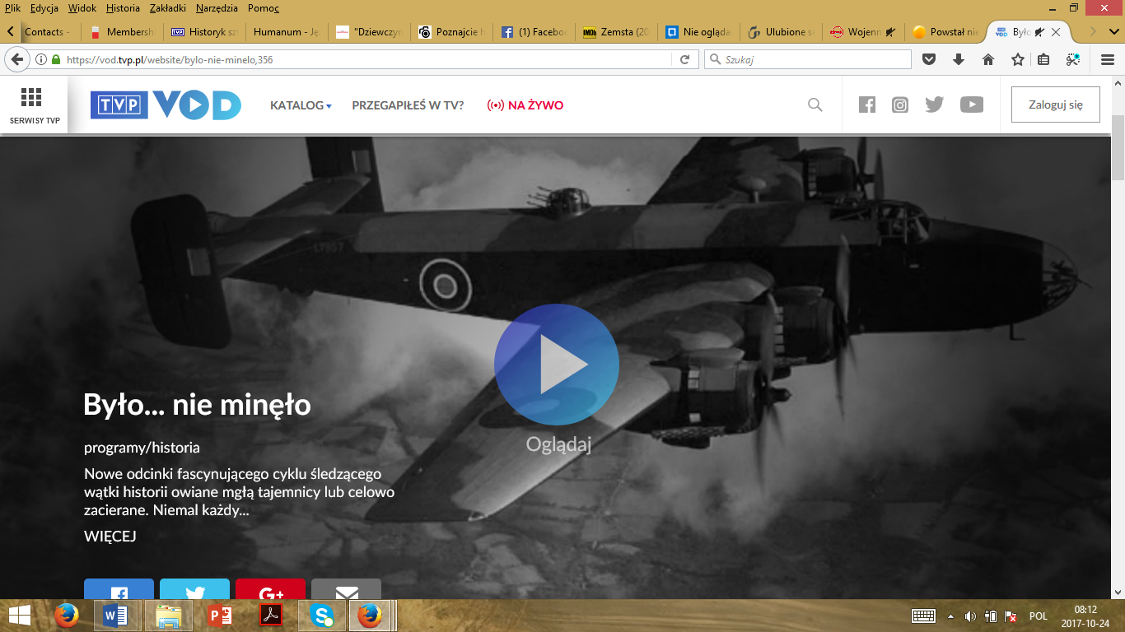This screenshot has height=632, width=1125.
Task: Switch to the "Dziewczyn... tab
Action: [x=369, y=32]
